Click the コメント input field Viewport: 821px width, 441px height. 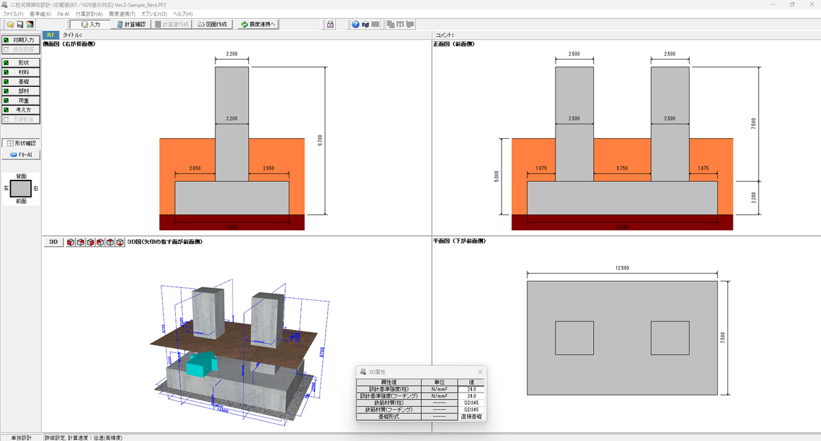tap(638, 34)
